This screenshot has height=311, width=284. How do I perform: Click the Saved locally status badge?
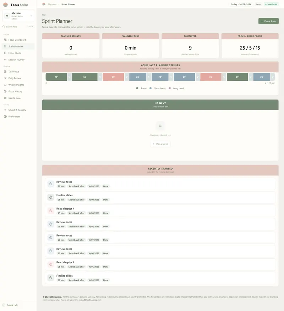click(271, 4)
